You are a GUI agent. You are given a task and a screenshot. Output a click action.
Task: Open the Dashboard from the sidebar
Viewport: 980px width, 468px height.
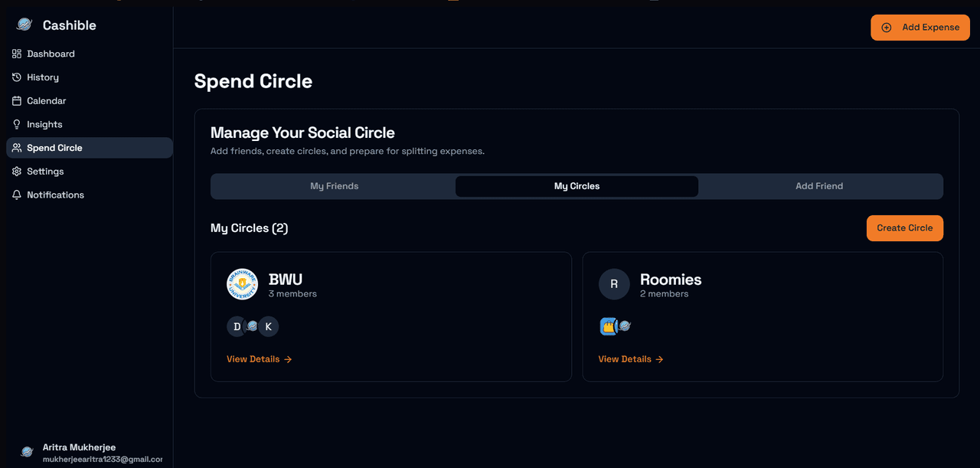50,54
